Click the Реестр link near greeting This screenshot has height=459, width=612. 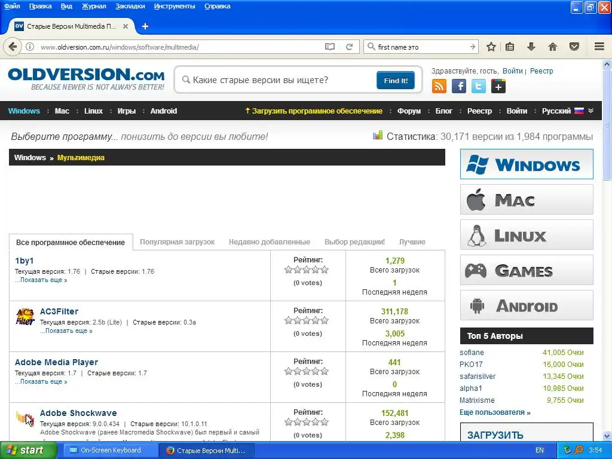click(x=541, y=71)
